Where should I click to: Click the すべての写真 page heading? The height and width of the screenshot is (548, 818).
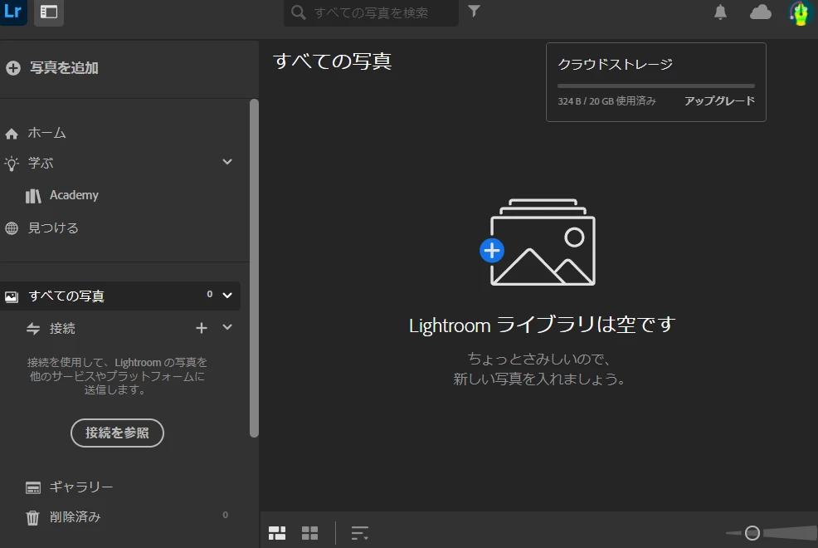click(333, 61)
